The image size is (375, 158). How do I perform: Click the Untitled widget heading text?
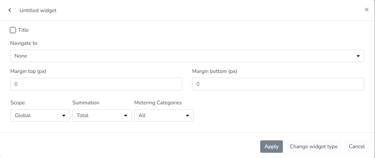pyautogui.click(x=38, y=10)
